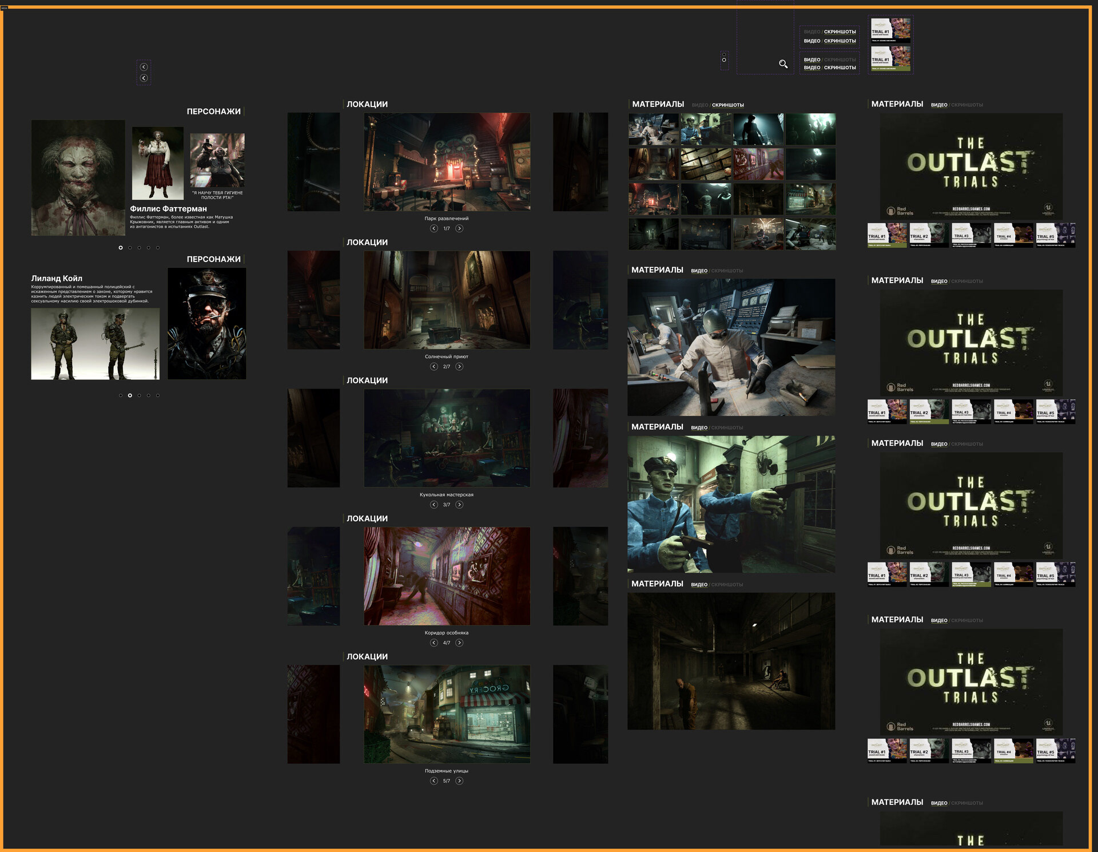Click the next arrow under the Парк развлечений carousel
The height and width of the screenshot is (852, 1098).
[459, 228]
